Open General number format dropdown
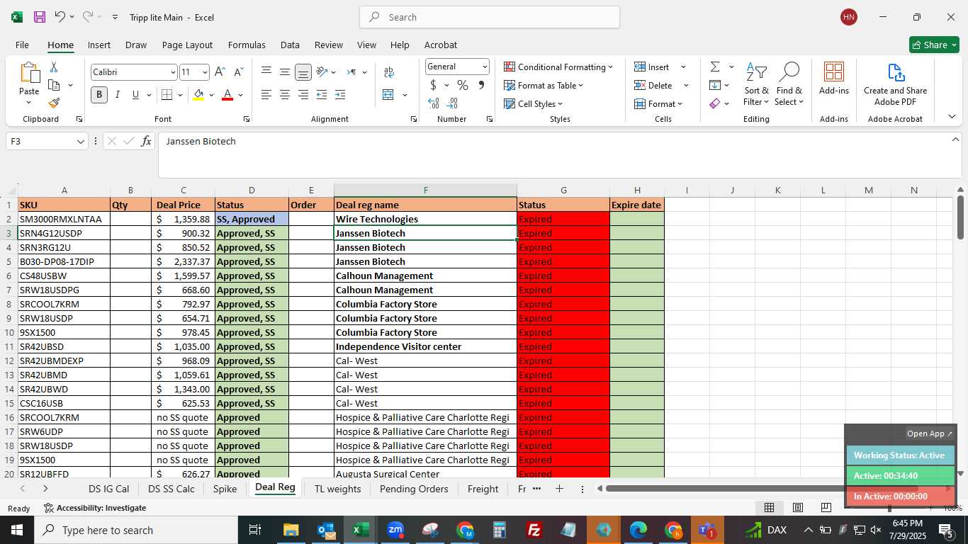The height and width of the screenshot is (544, 968). tap(485, 67)
